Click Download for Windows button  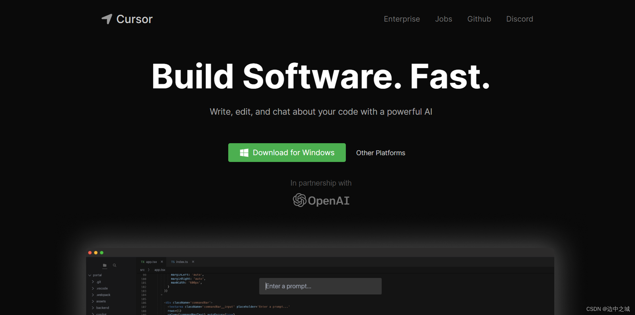click(x=287, y=153)
